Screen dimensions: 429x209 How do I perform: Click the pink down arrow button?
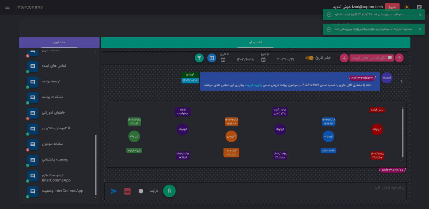(x=344, y=58)
